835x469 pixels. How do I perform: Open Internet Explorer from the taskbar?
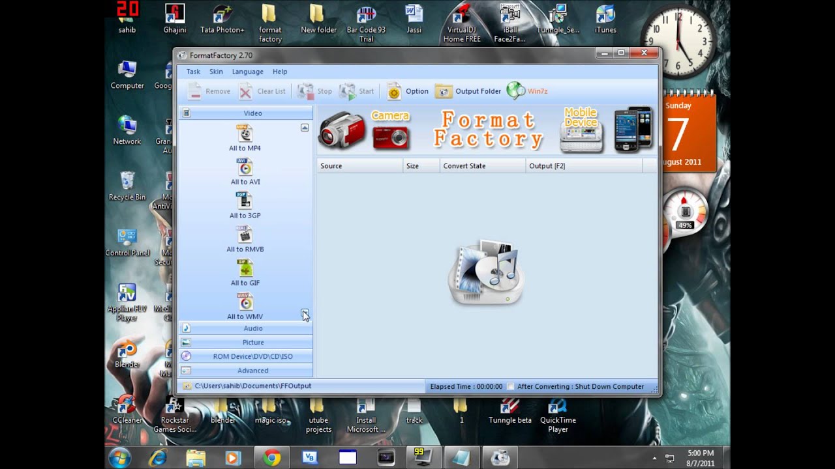click(158, 458)
